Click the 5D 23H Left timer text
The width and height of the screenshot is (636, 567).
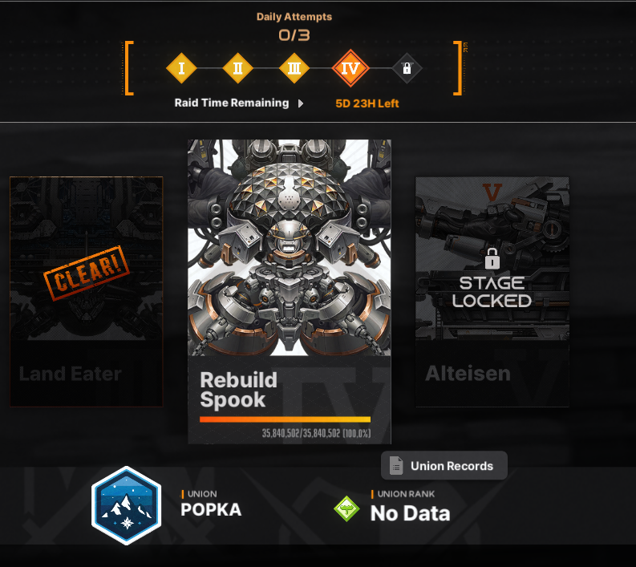367,103
